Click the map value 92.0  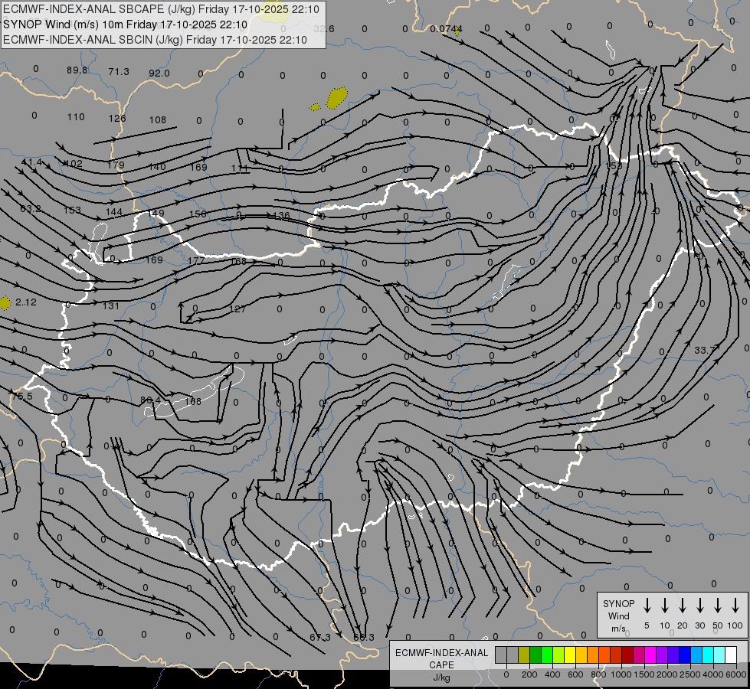[x=159, y=73]
